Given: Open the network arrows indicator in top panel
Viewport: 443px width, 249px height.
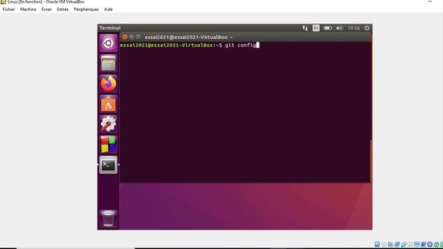Looking at the screenshot, I should click(x=305, y=28).
